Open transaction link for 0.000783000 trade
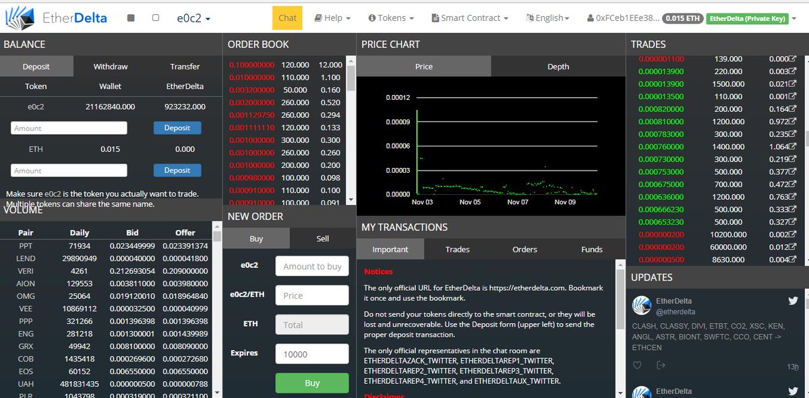 tap(793, 134)
